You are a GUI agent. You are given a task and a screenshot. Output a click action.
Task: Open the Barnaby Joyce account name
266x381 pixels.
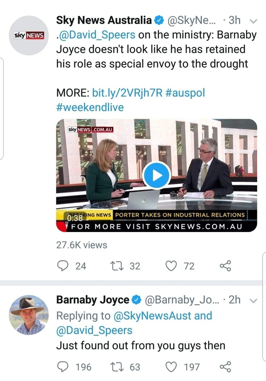(x=93, y=300)
